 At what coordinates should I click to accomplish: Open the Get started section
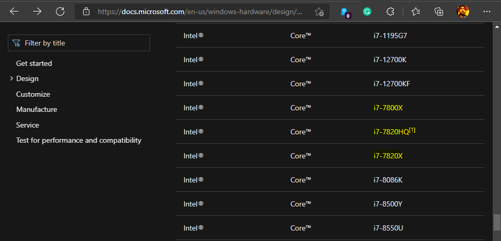pos(34,63)
